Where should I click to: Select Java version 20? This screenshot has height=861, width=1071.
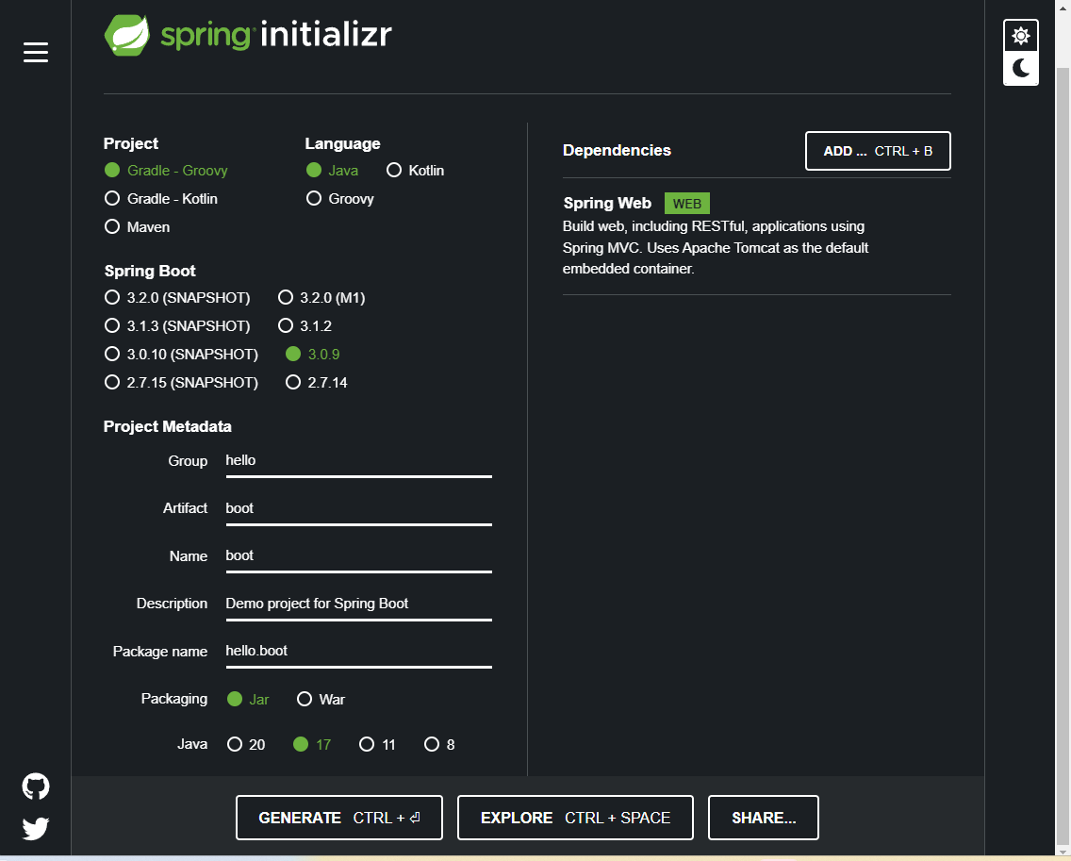tap(247, 744)
